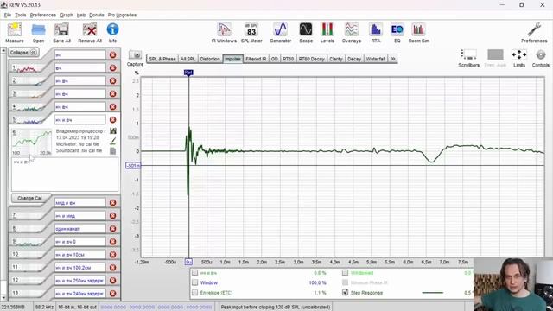Image resolution: width=553 pixels, height=311 pixels.
Task: Collapse the measurements panel
Action: (x=23, y=52)
